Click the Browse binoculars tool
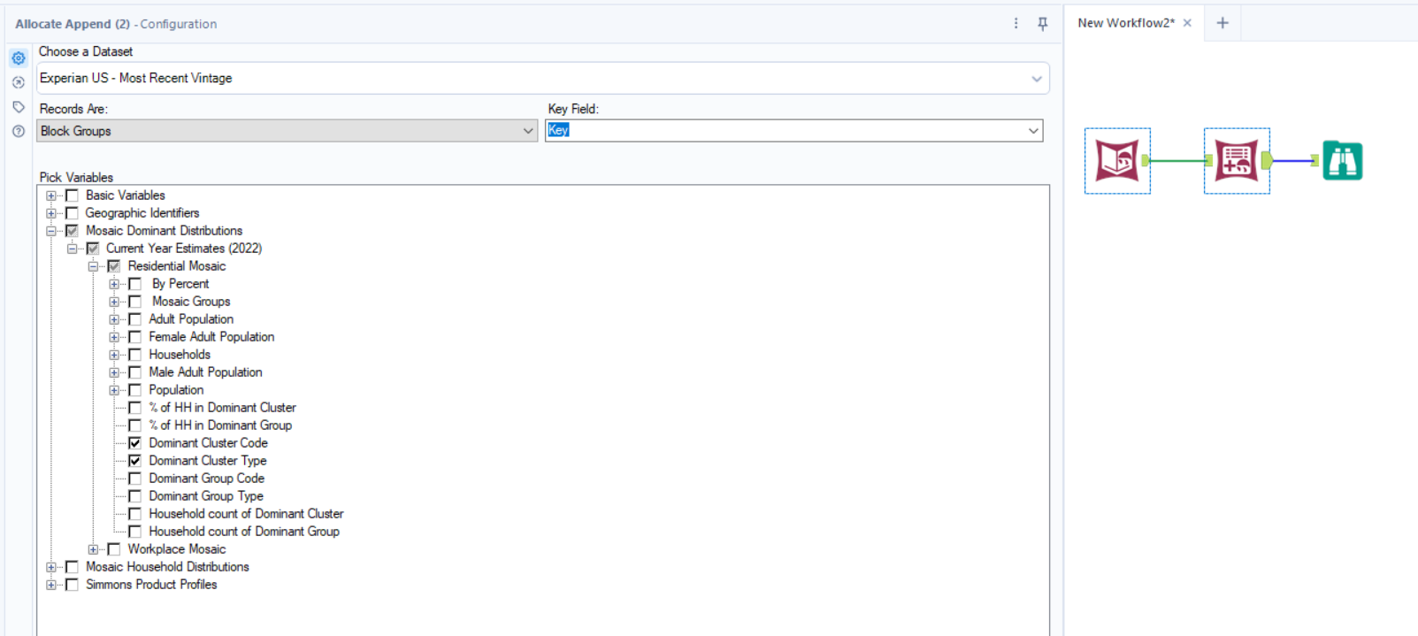 coord(1342,161)
